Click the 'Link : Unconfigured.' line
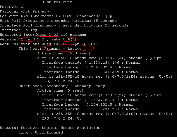Image resolution: width=177 pixels, height=137 pixels. click(42, 132)
